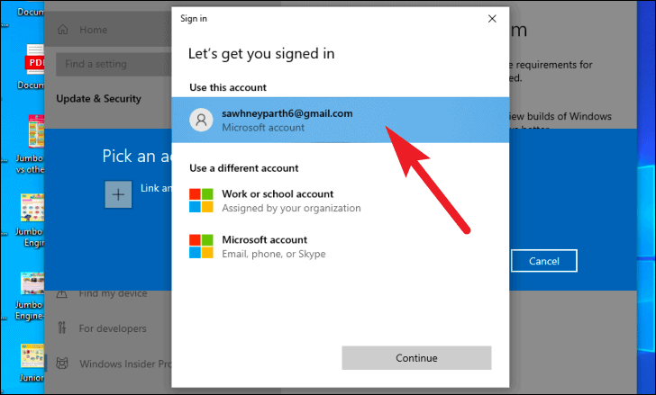Select the Jumbo Engi desktop file icon
This screenshot has height=395, width=656.
(x=32, y=208)
